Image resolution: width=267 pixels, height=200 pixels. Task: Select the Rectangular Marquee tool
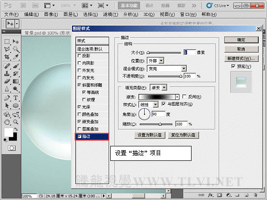pyautogui.click(x=7, y=42)
